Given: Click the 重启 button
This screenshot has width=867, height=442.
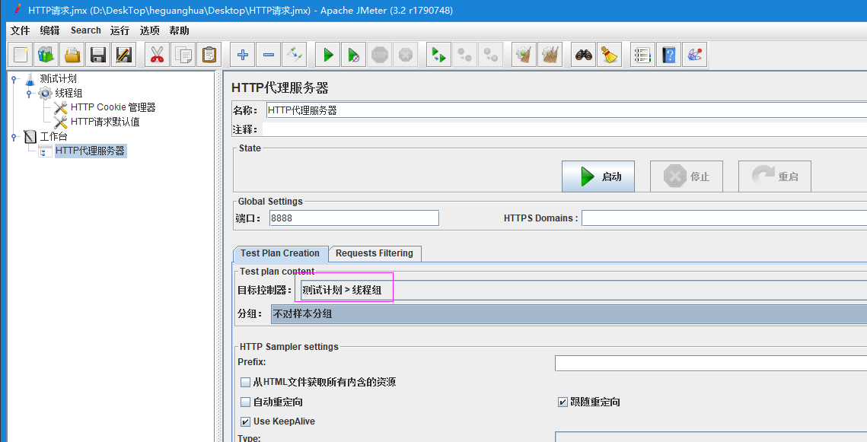Looking at the screenshot, I should coord(775,176).
